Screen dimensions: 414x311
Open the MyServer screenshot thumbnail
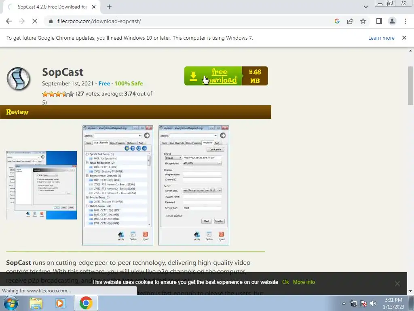[194, 185]
